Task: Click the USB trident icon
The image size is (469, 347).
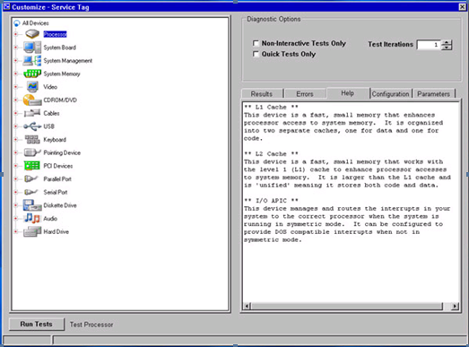Action: (32, 126)
